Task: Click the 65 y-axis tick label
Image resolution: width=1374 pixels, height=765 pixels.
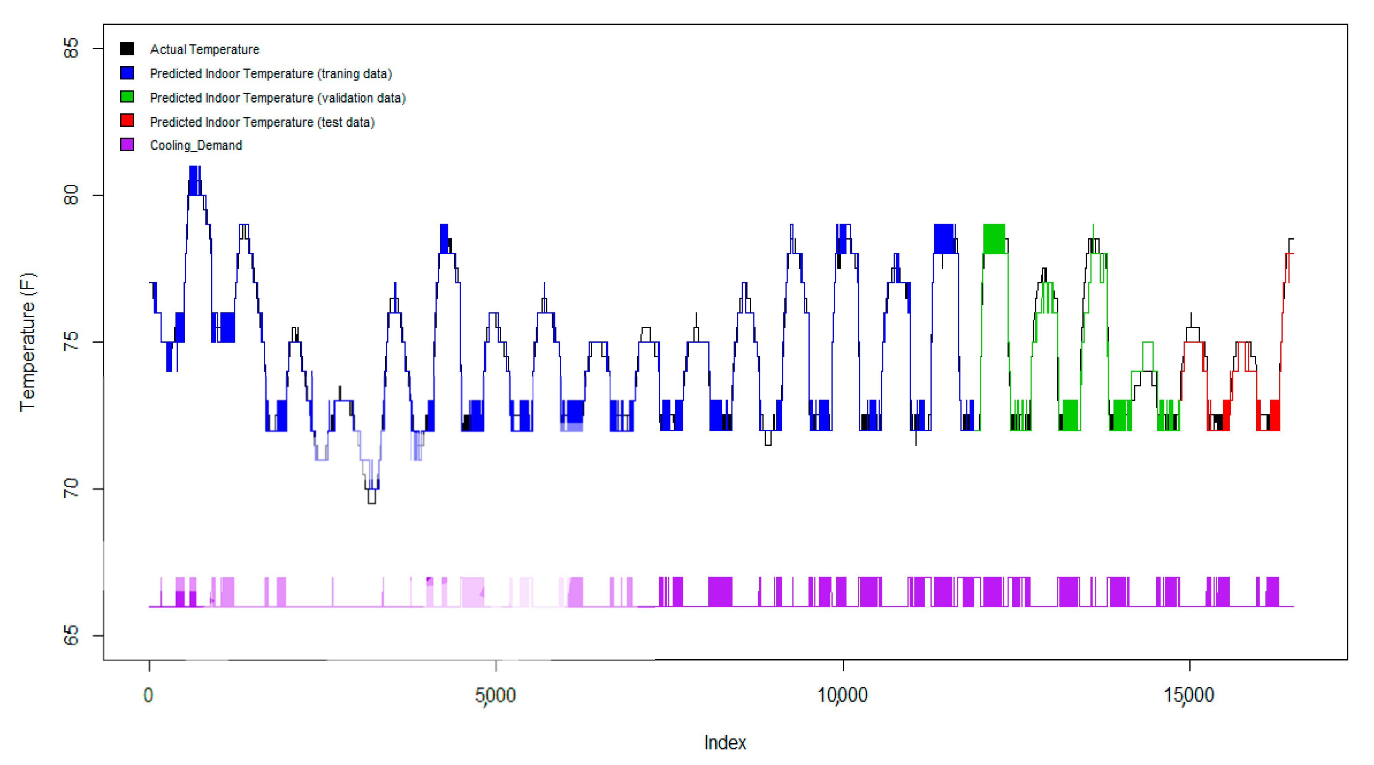Action: coord(70,635)
